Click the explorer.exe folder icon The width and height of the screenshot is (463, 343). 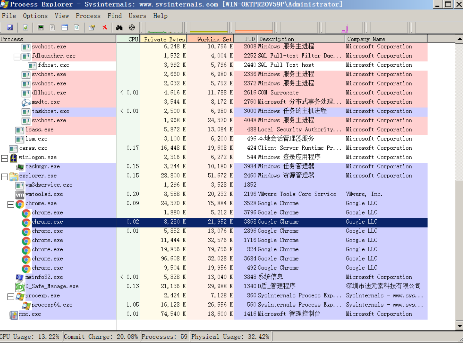[13, 176]
